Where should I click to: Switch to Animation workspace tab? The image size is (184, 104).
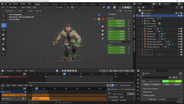coord(93,4)
